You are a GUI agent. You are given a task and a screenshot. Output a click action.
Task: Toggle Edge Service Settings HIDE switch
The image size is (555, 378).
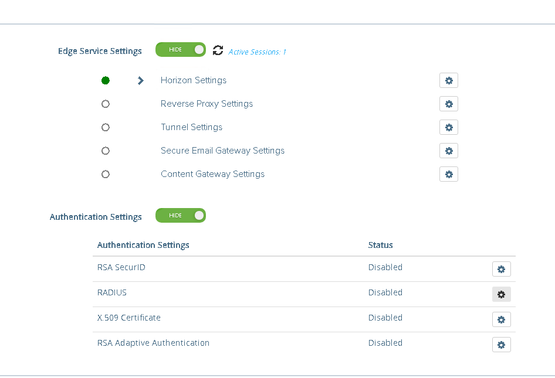pos(181,49)
